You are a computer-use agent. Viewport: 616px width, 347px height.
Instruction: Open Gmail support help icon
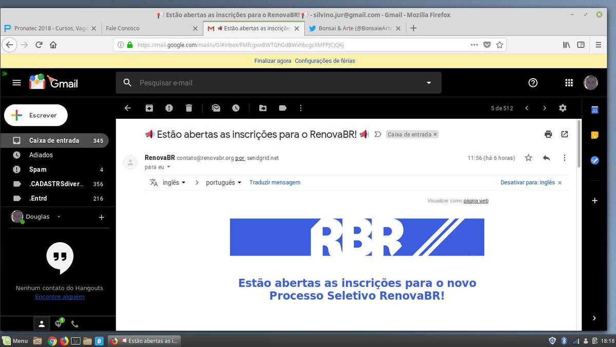pyautogui.click(x=533, y=83)
